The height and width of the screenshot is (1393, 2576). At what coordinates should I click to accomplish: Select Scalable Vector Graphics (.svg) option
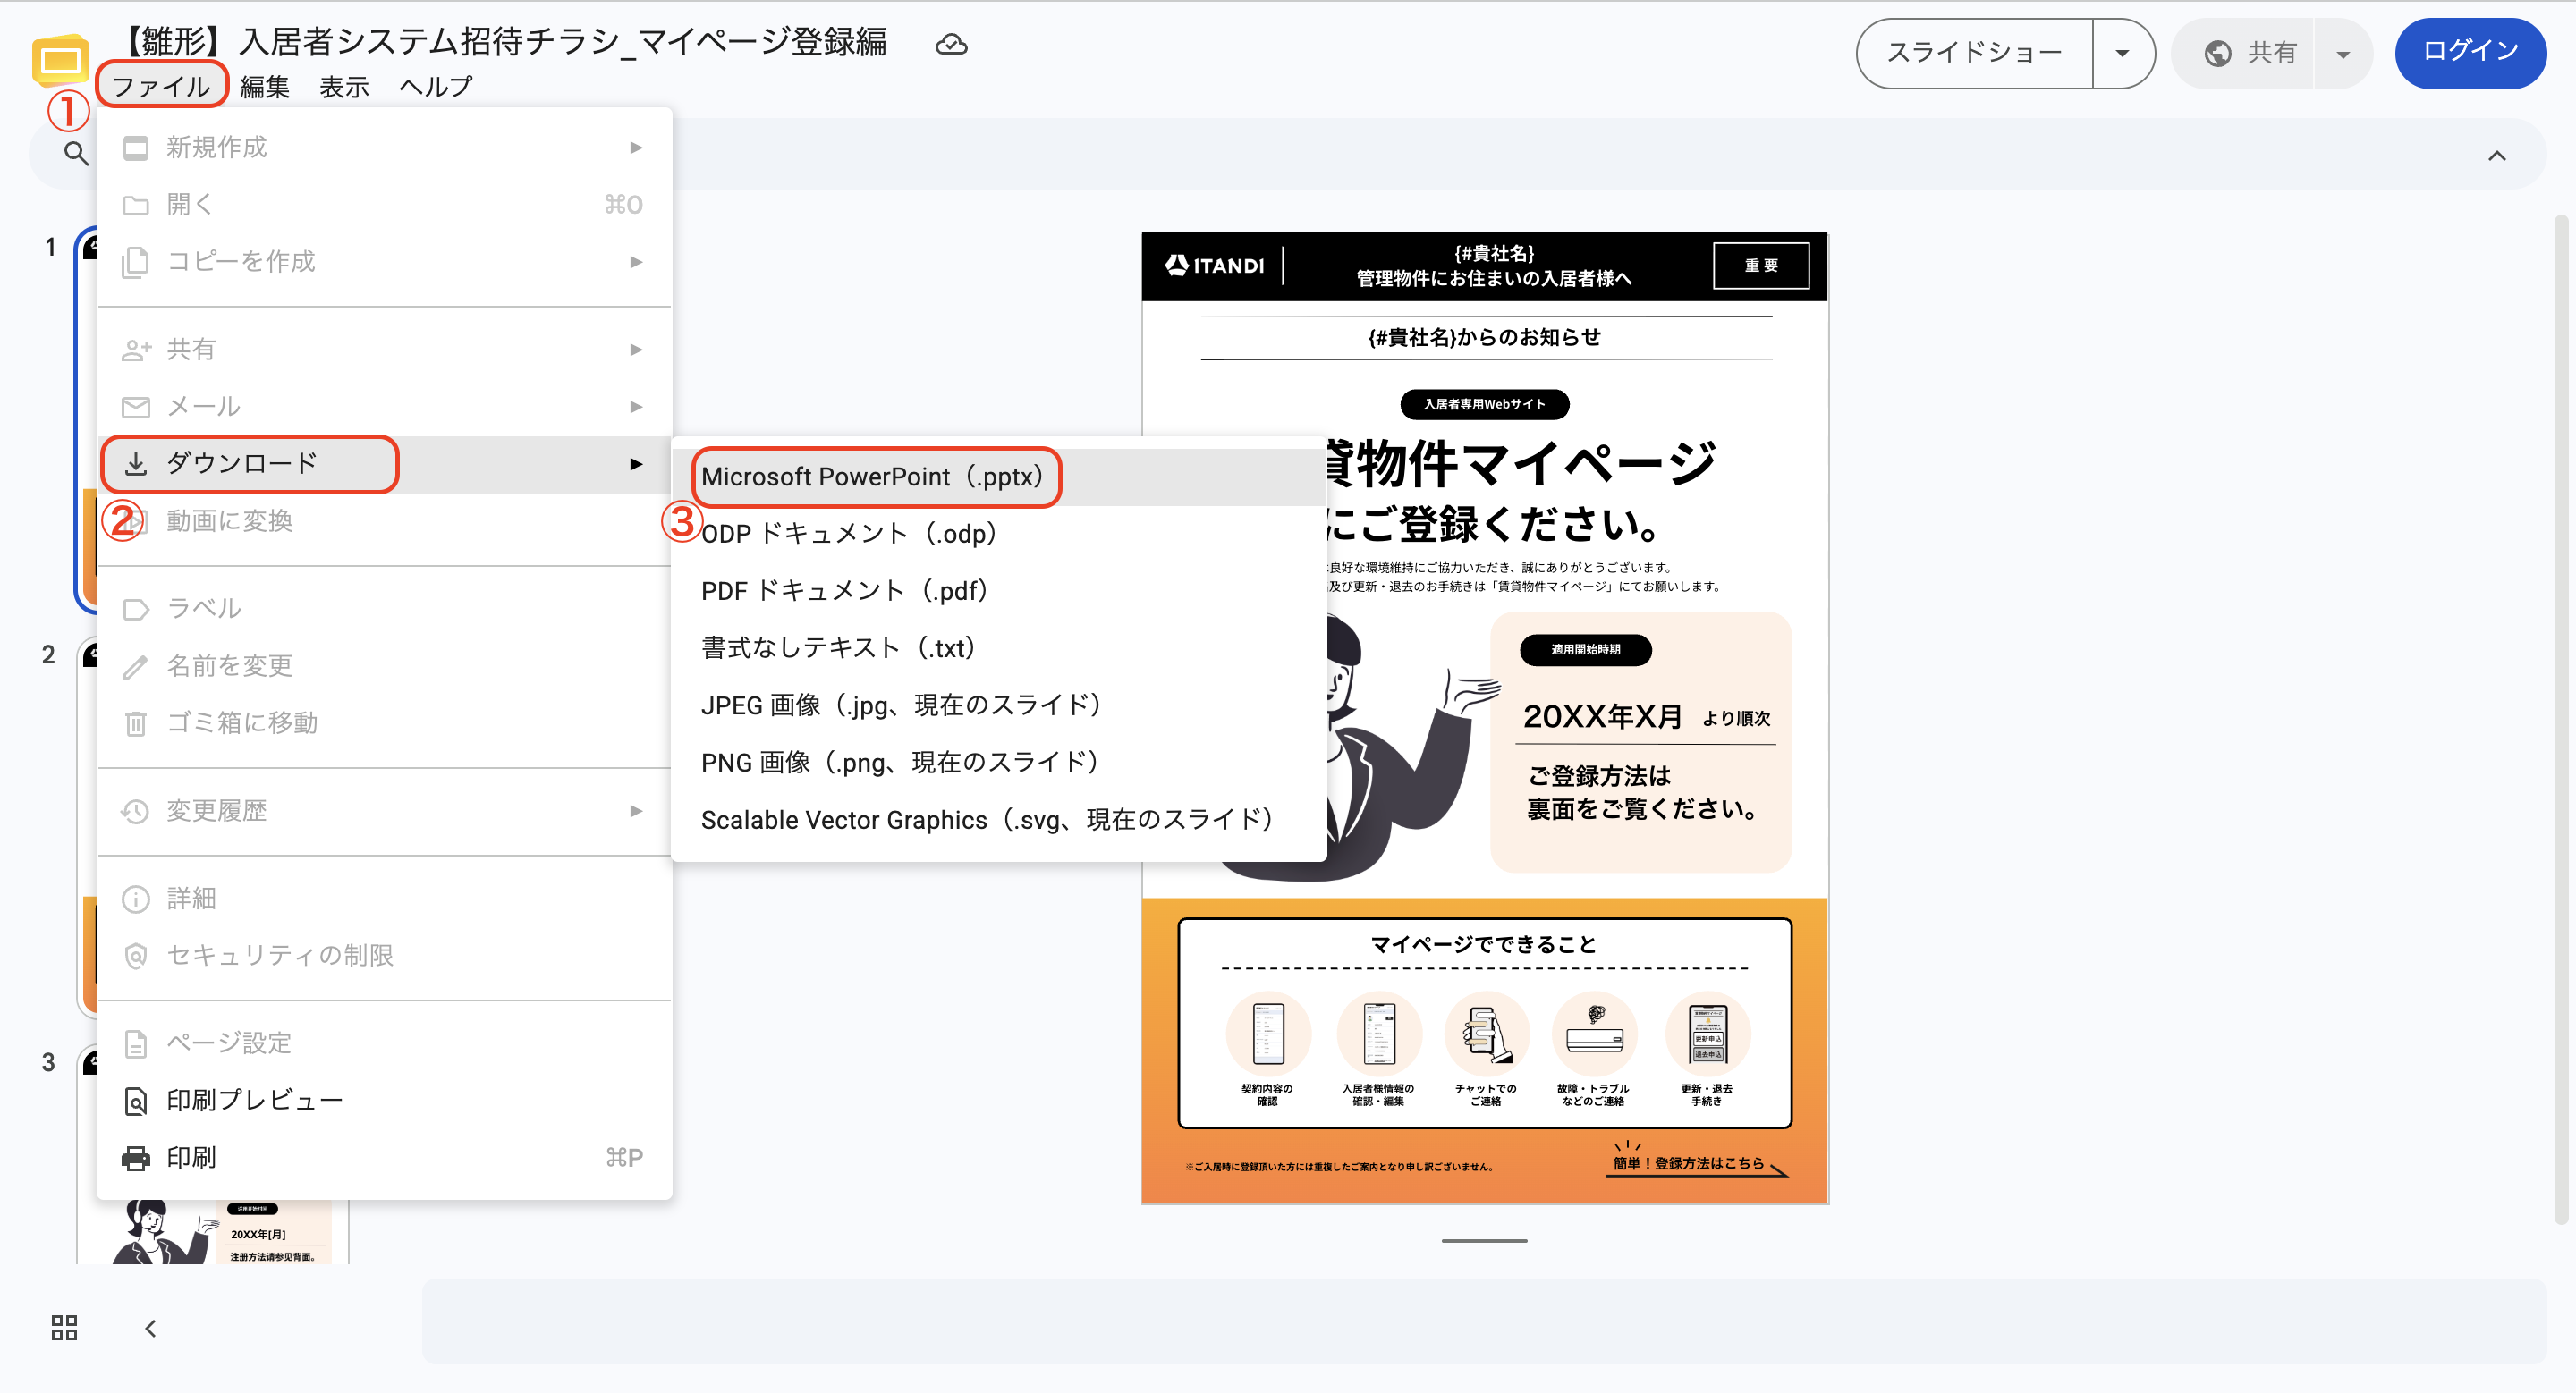point(998,821)
